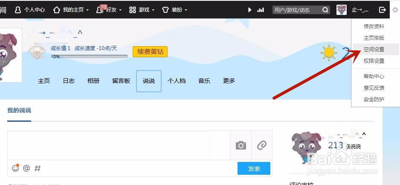Image resolution: width=400 pixels, height=185 pixels.
Task: Select the 我的说说 sub-tab
Action: click(19, 110)
